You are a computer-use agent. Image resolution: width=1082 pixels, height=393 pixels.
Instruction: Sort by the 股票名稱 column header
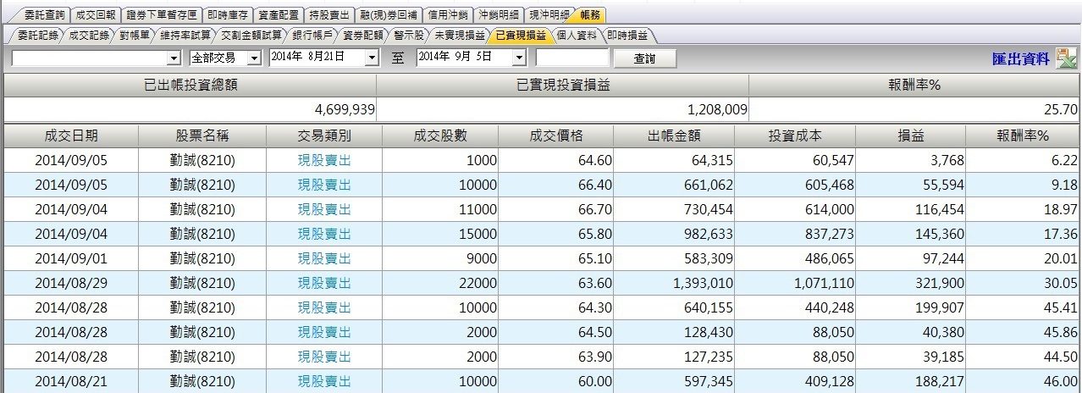[202, 136]
